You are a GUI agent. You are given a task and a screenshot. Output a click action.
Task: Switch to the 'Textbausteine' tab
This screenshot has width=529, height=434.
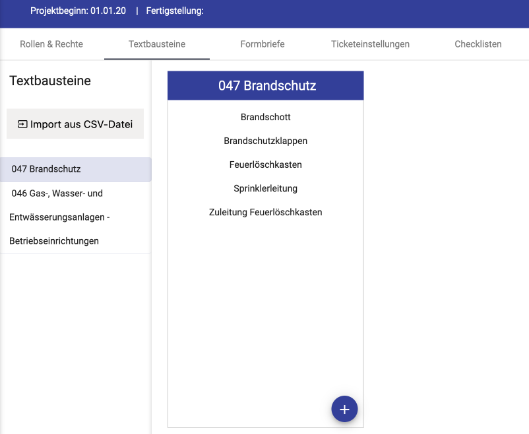pos(157,44)
